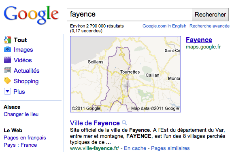Open Google.com in English link

[164, 26]
